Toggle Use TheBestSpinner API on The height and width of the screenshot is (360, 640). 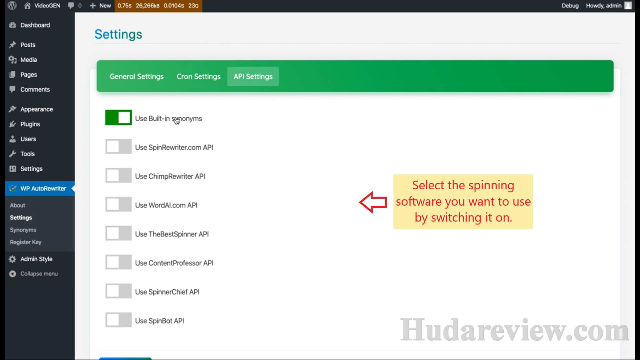118,233
